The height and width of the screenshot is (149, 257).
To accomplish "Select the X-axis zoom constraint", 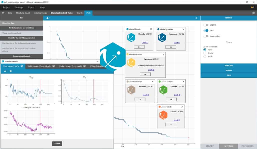I will coord(205,53).
